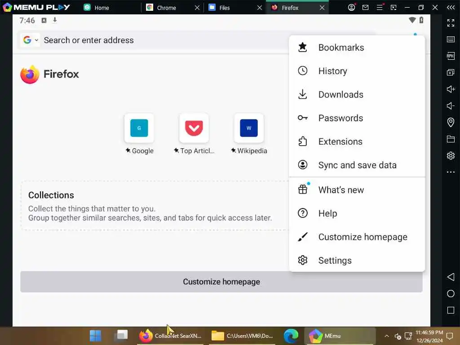460x345 pixels.
Task: Click the Firefox logo on homepage
Action: [30, 75]
